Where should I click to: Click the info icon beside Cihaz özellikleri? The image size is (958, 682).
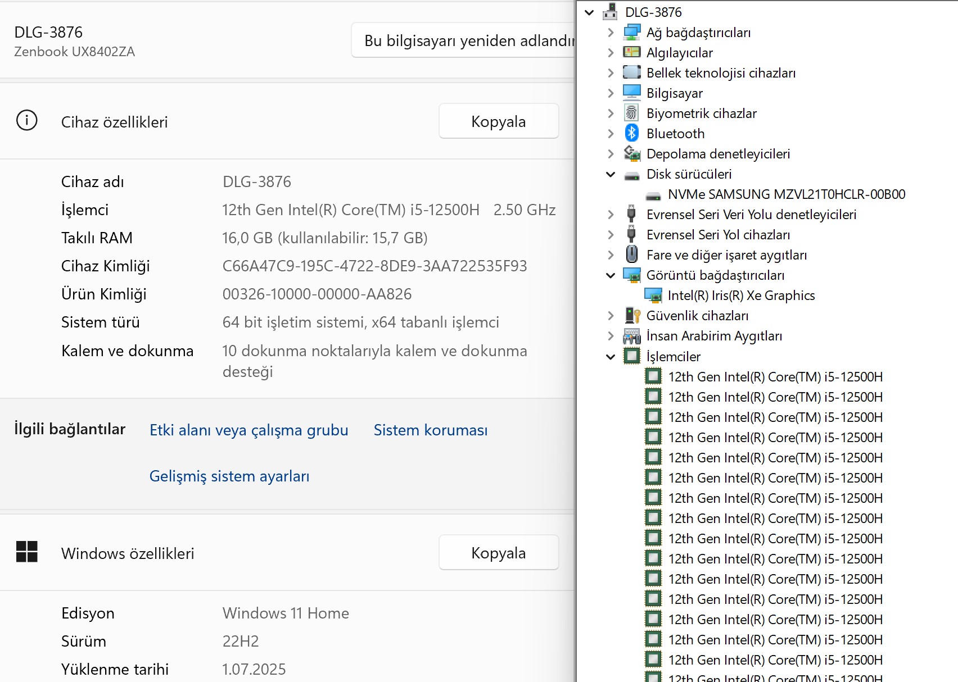coord(27,121)
